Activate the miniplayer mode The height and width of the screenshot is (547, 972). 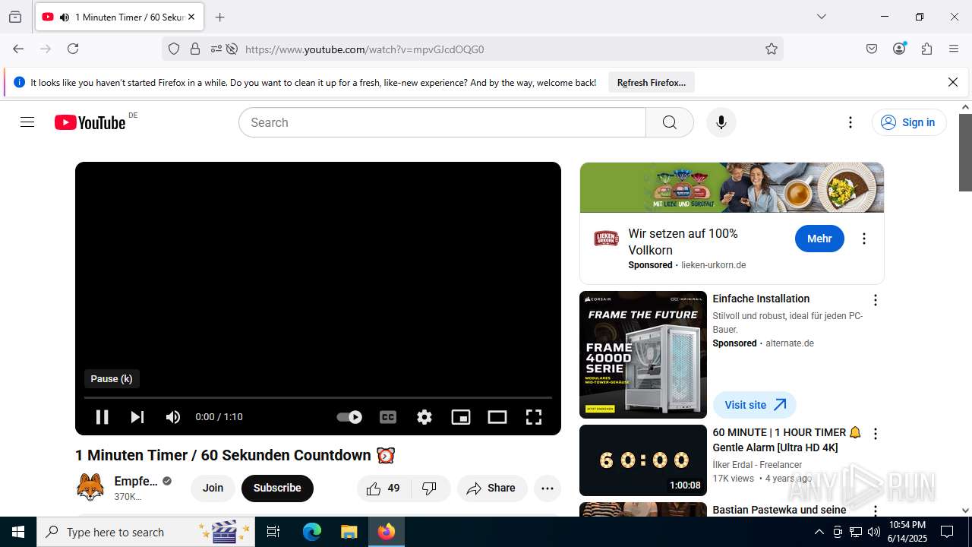coord(461,417)
